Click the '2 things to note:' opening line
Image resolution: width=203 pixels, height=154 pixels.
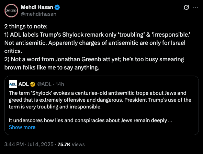(26, 26)
